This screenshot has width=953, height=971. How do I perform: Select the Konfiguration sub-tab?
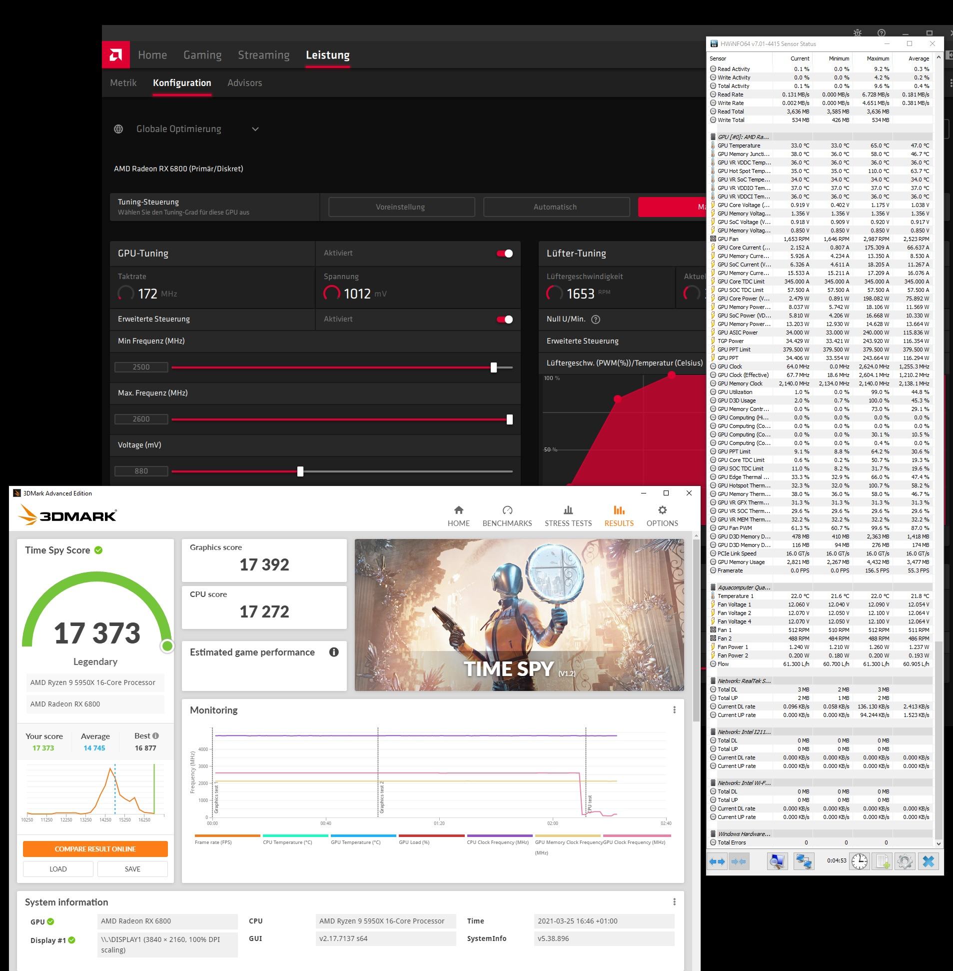tap(182, 82)
